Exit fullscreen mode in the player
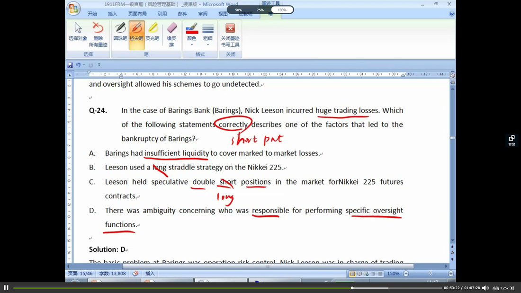Screen dimensions: 521x293 point(512,288)
